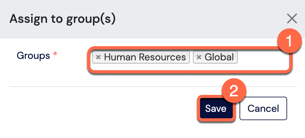This screenshot has height=138, width=305.
Task: Remove the Global group tag
Action: (x=199, y=57)
